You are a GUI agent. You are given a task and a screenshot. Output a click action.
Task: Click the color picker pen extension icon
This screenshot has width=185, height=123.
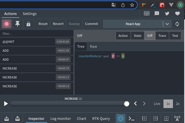[153, 5]
